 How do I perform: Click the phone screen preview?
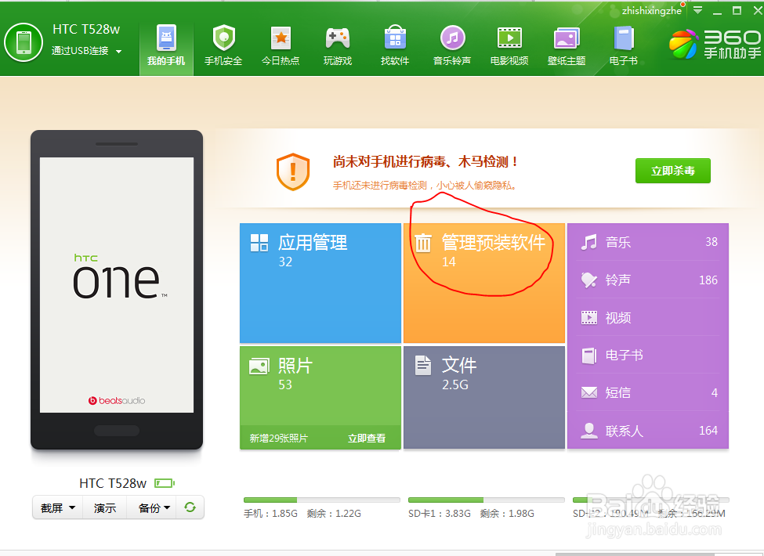117,285
